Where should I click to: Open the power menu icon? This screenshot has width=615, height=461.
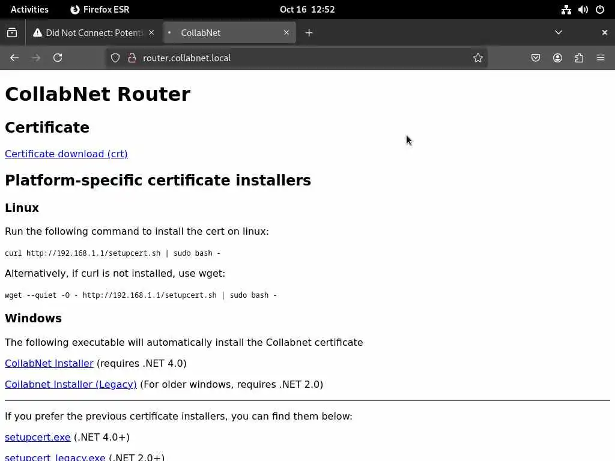tap(600, 10)
